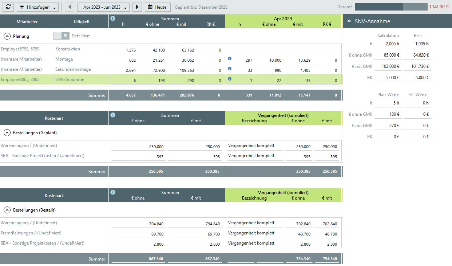Collapse the SNV-Annahme side panel with double chevron
Screen dimensions: 452x266
click(349, 21)
